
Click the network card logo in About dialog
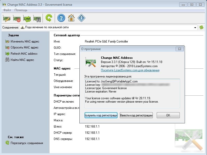point(91,62)
